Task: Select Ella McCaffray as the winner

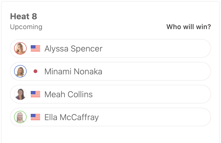Action: click(156, 117)
